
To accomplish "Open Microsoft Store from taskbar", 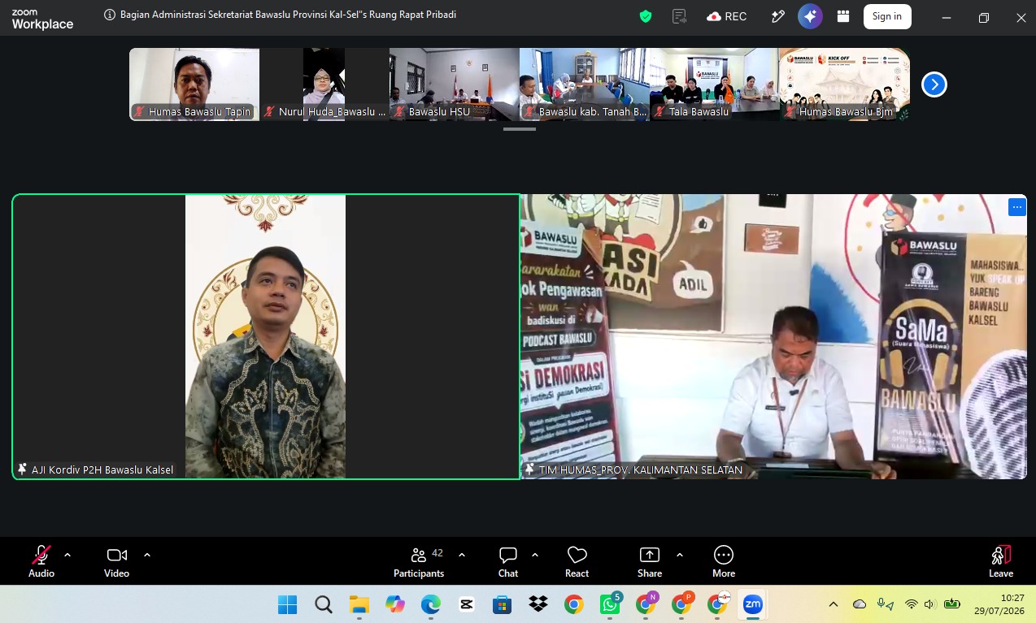I will 502,604.
